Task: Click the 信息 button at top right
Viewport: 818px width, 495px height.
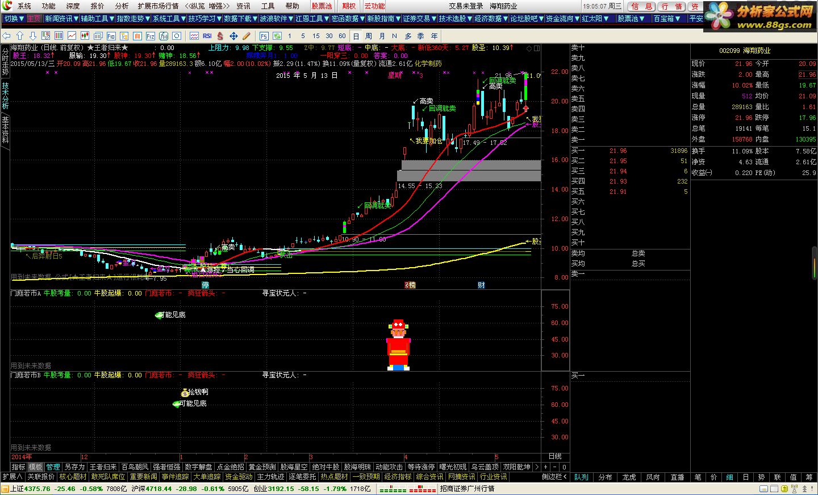Action: pyautogui.click(x=642, y=6)
